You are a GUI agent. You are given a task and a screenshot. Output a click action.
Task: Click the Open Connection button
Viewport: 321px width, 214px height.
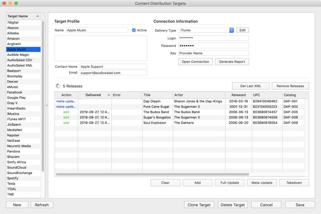click(195, 62)
